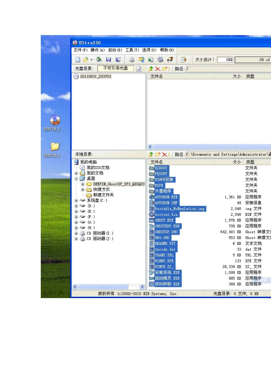
Task: Click the Burn CD image flame icon
Action: pyautogui.click(x=170, y=60)
